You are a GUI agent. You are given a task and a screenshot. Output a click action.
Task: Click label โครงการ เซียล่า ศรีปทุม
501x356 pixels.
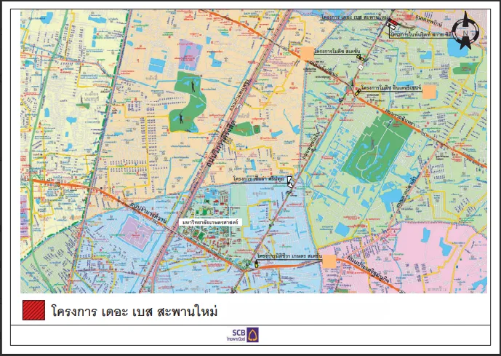[x=259, y=179]
